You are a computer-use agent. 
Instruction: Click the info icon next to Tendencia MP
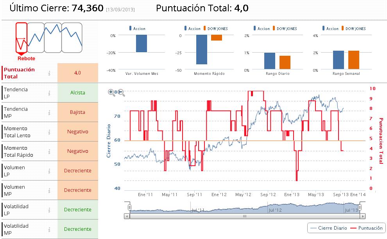(x=49, y=113)
